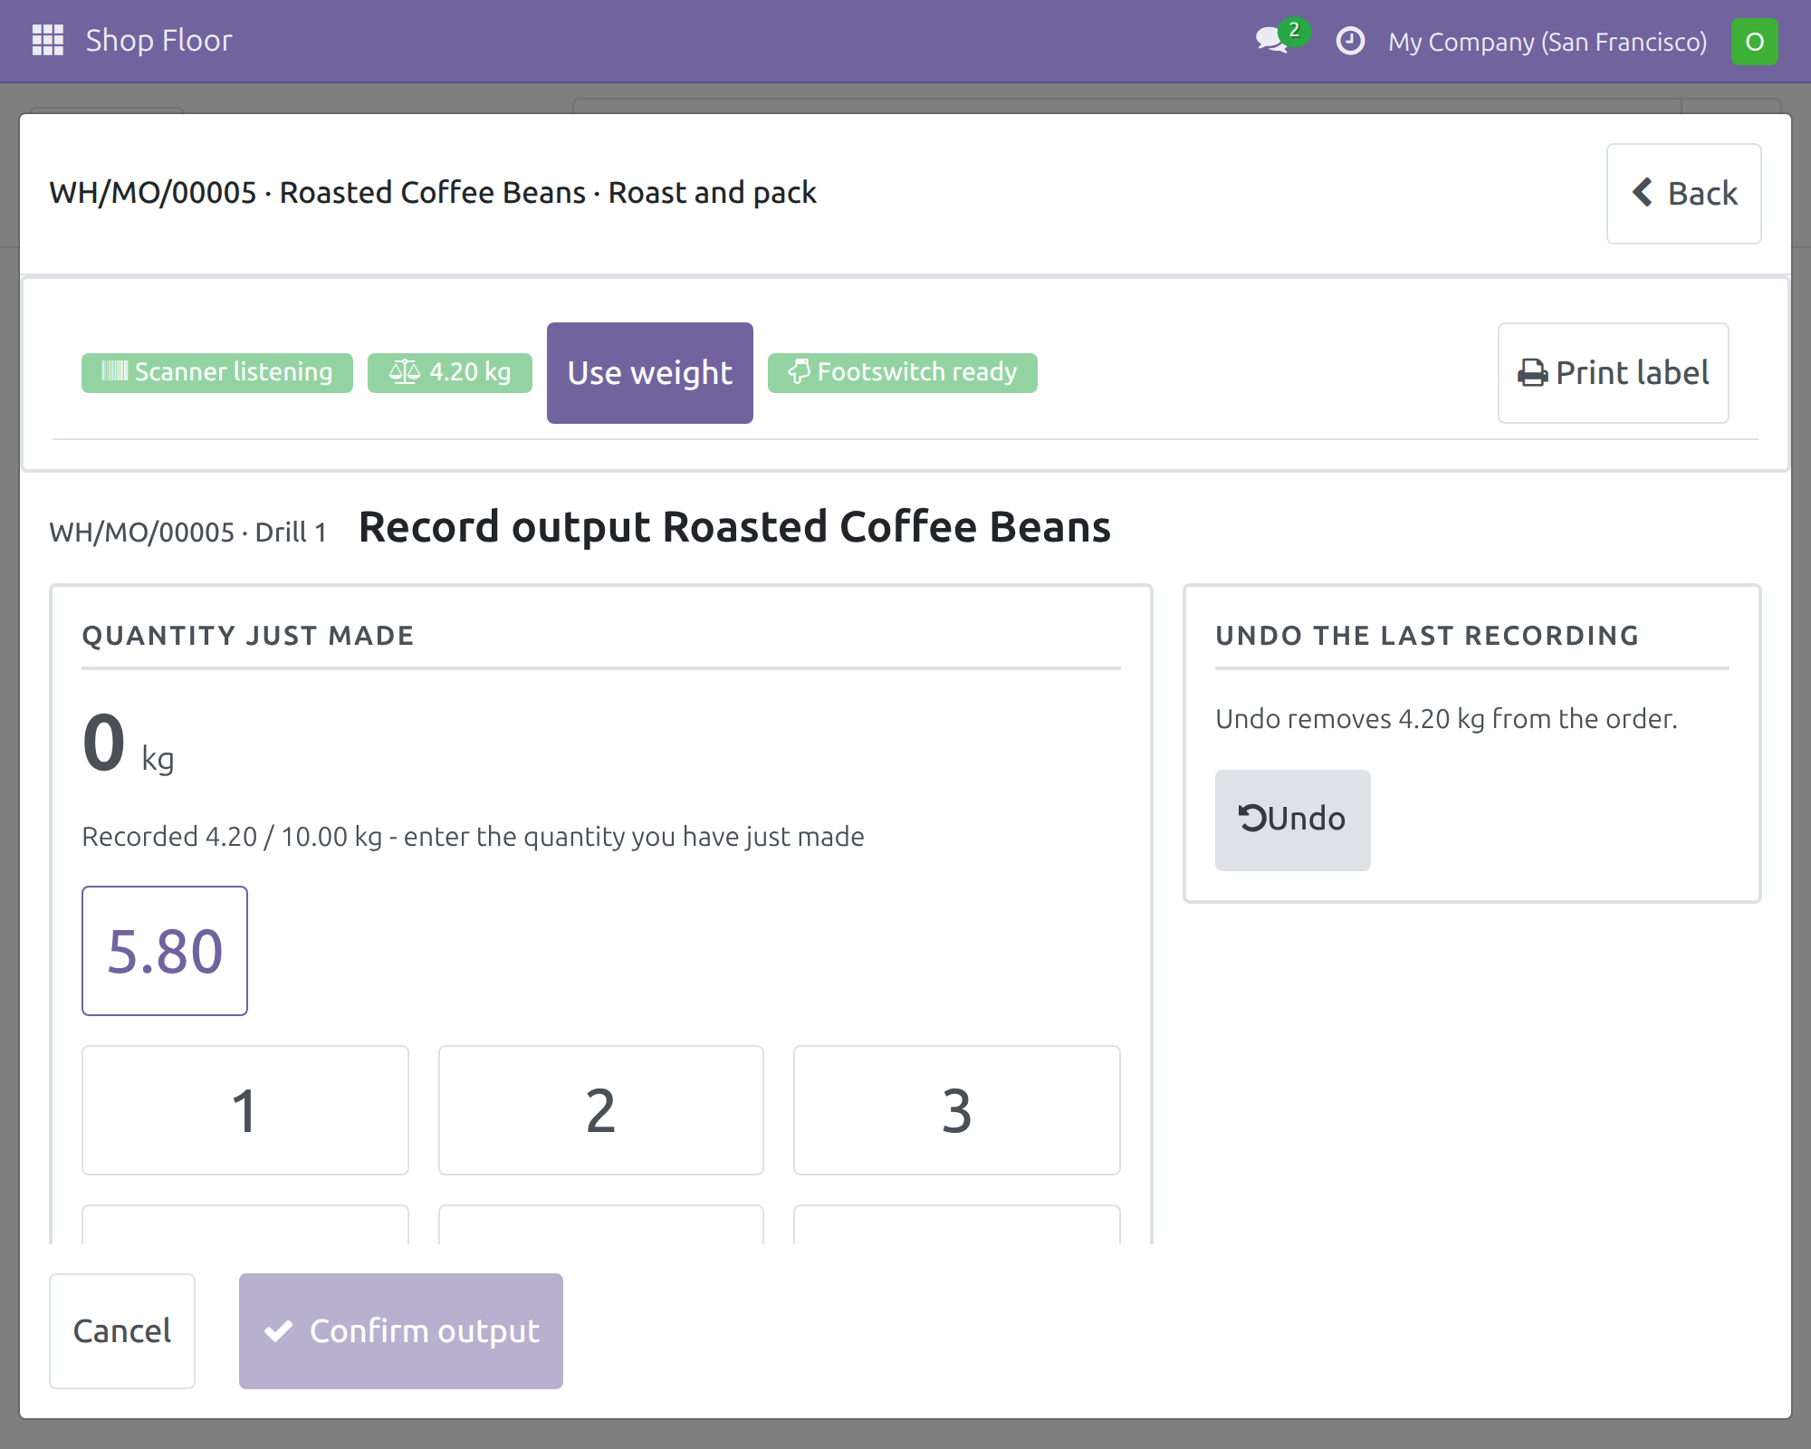Open the messages chat icon
This screenshot has height=1449, width=1811.
tap(1273, 41)
